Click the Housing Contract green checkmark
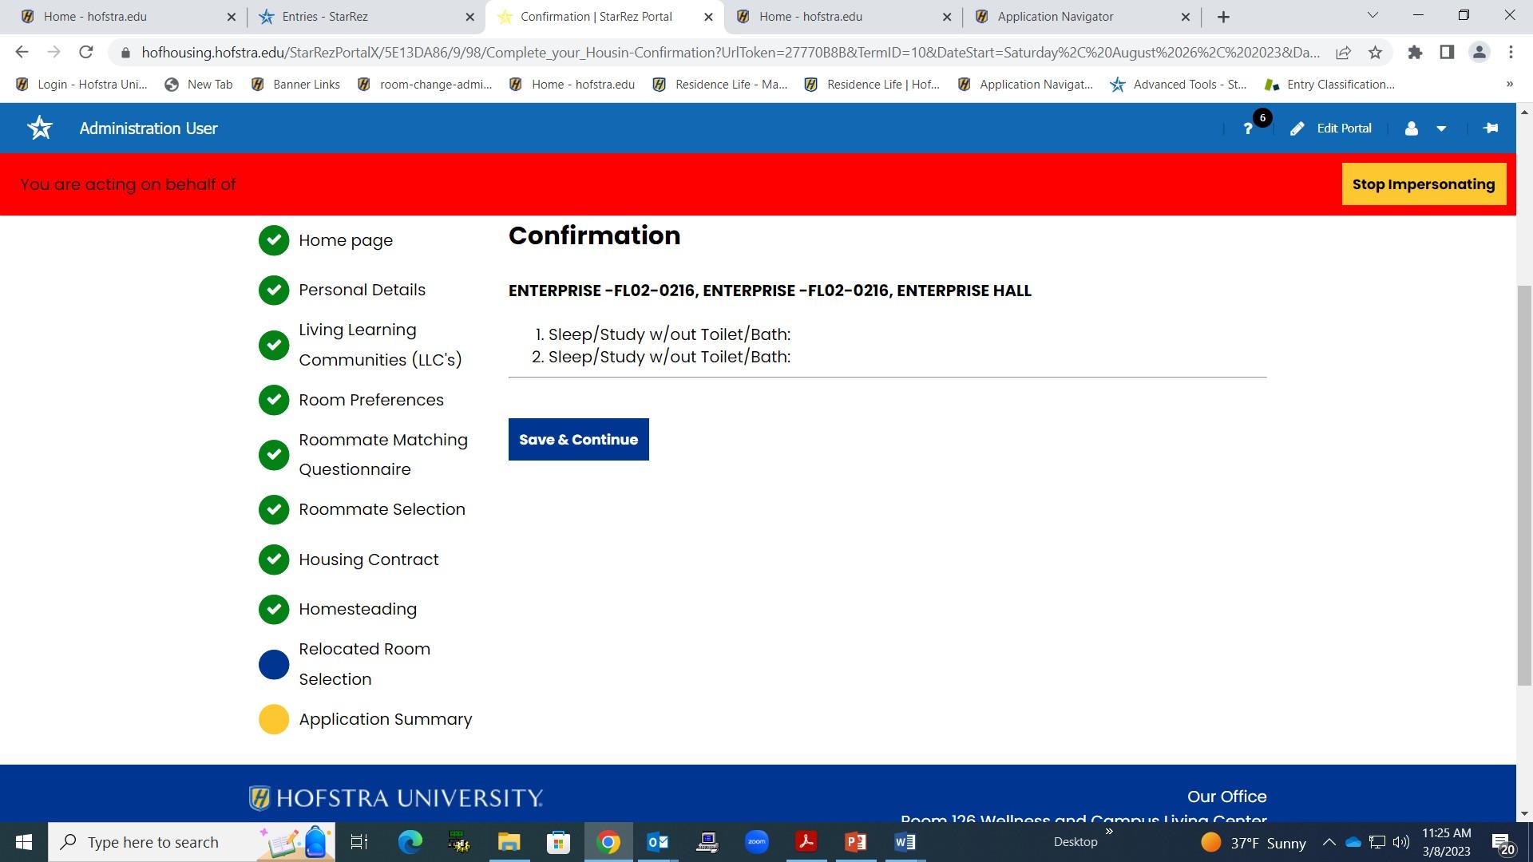1533x862 pixels. click(274, 560)
